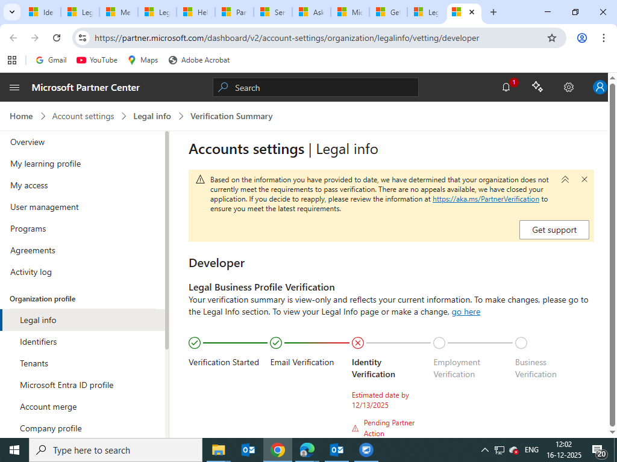The width and height of the screenshot is (617, 462).
Task: Open the Gmail bookmark
Action: click(x=51, y=60)
